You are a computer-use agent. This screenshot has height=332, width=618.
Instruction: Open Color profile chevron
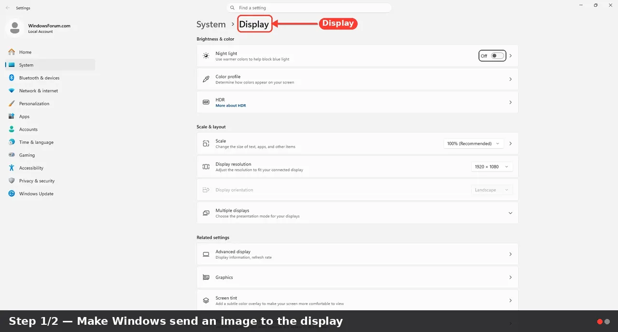click(510, 79)
